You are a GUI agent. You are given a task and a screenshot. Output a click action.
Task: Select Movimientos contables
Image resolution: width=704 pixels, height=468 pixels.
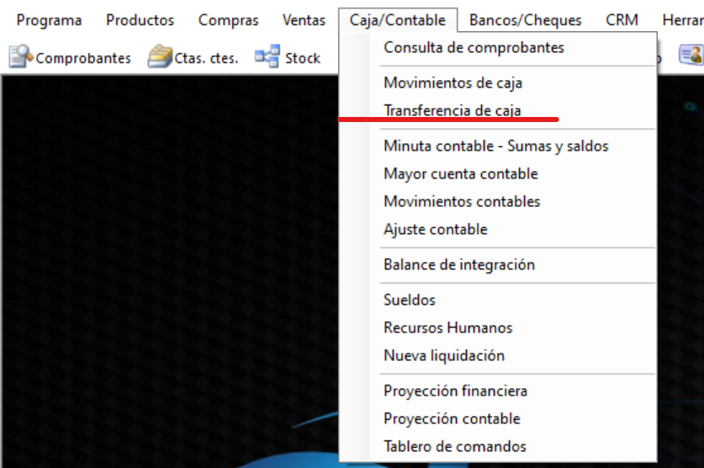click(x=498, y=202)
